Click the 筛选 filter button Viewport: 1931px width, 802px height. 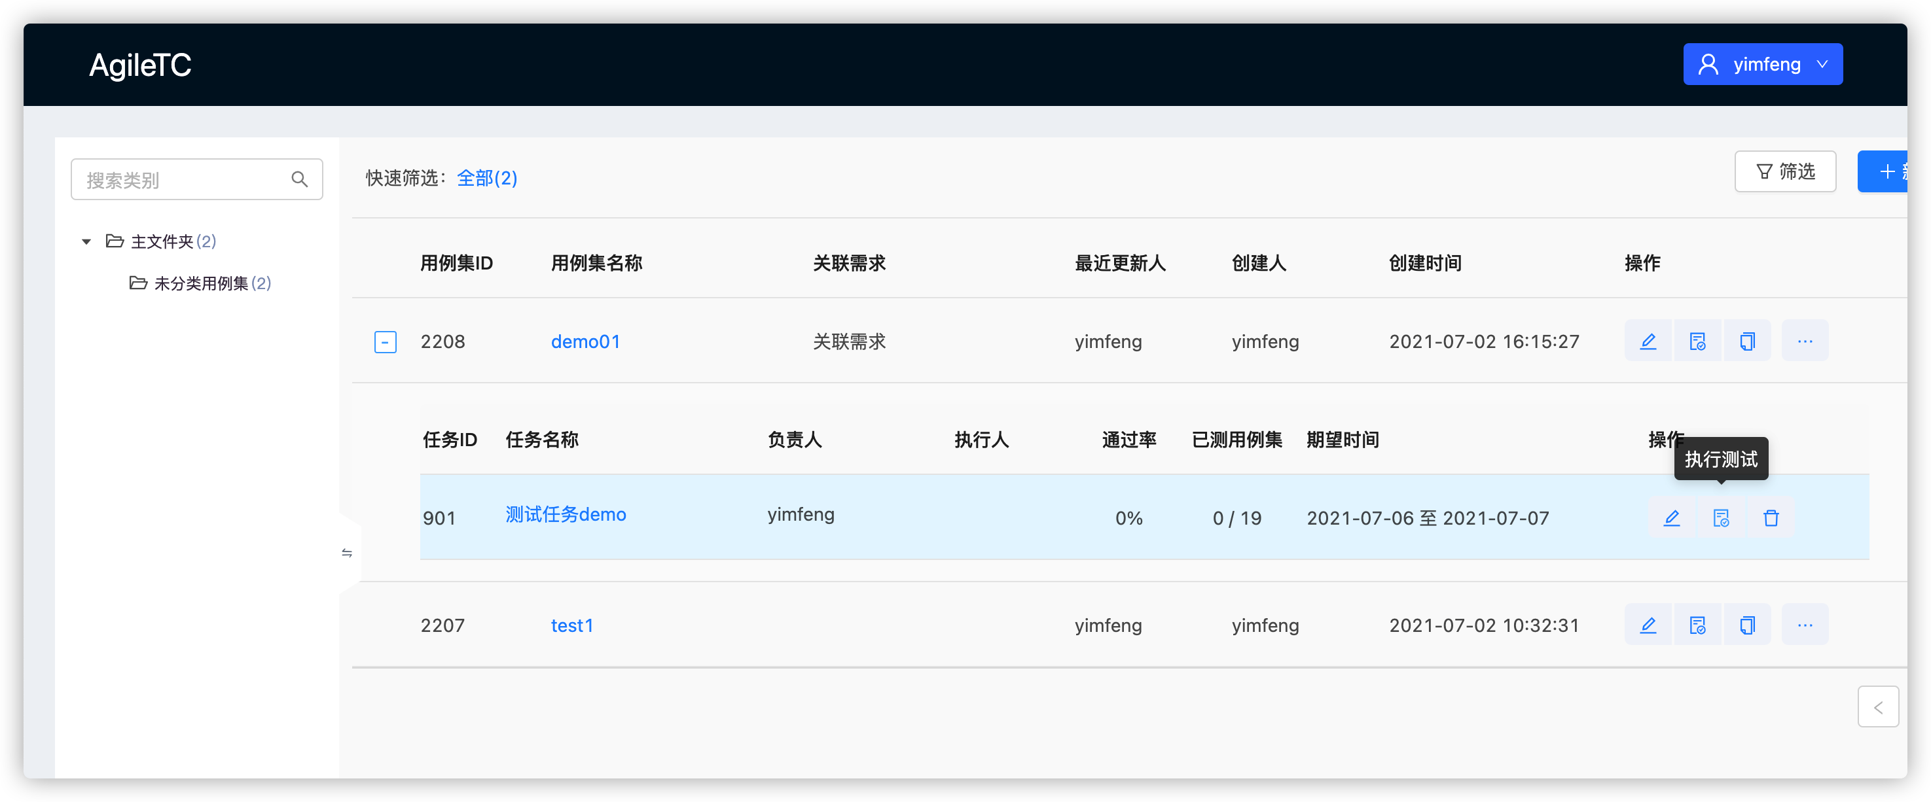pyautogui.click(x=1786, y=171)
